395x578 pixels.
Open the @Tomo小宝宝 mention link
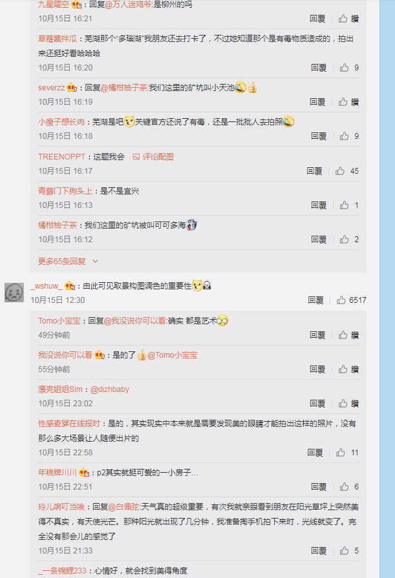tap(173, 355)
